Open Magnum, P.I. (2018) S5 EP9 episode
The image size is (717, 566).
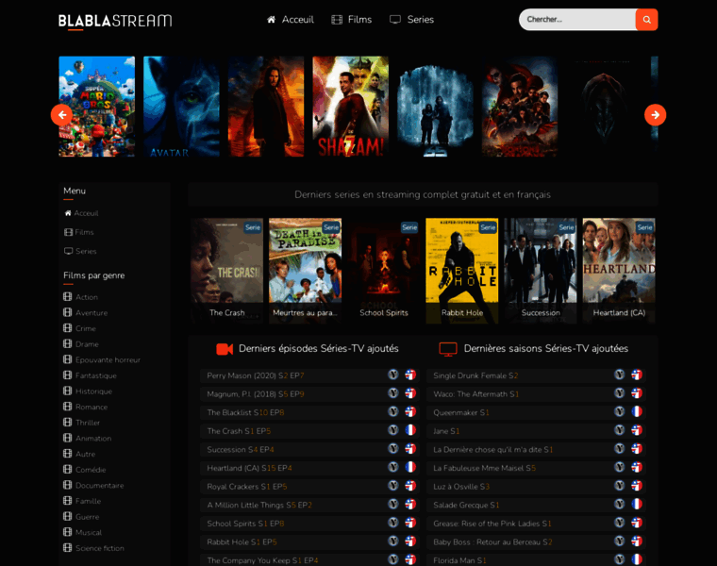click(x=256, y=393)
